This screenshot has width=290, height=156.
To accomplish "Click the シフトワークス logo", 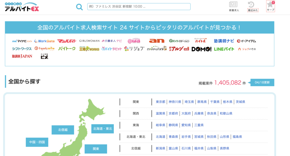I will 22,49.
